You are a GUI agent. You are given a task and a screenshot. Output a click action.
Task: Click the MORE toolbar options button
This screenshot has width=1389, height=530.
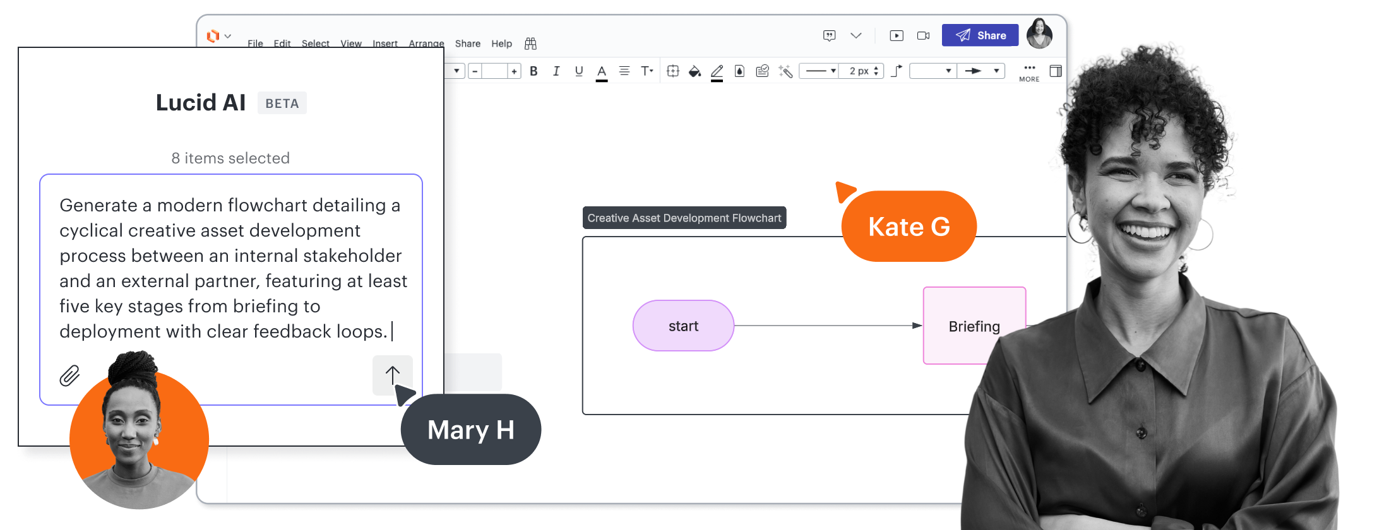click(1029, 72)
